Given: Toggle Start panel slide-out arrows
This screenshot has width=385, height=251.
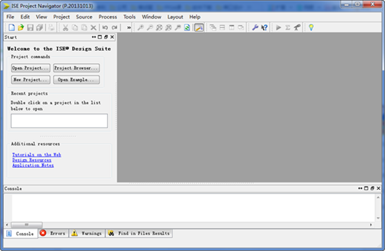Looking at the screenshot, I should coord(93,37).
